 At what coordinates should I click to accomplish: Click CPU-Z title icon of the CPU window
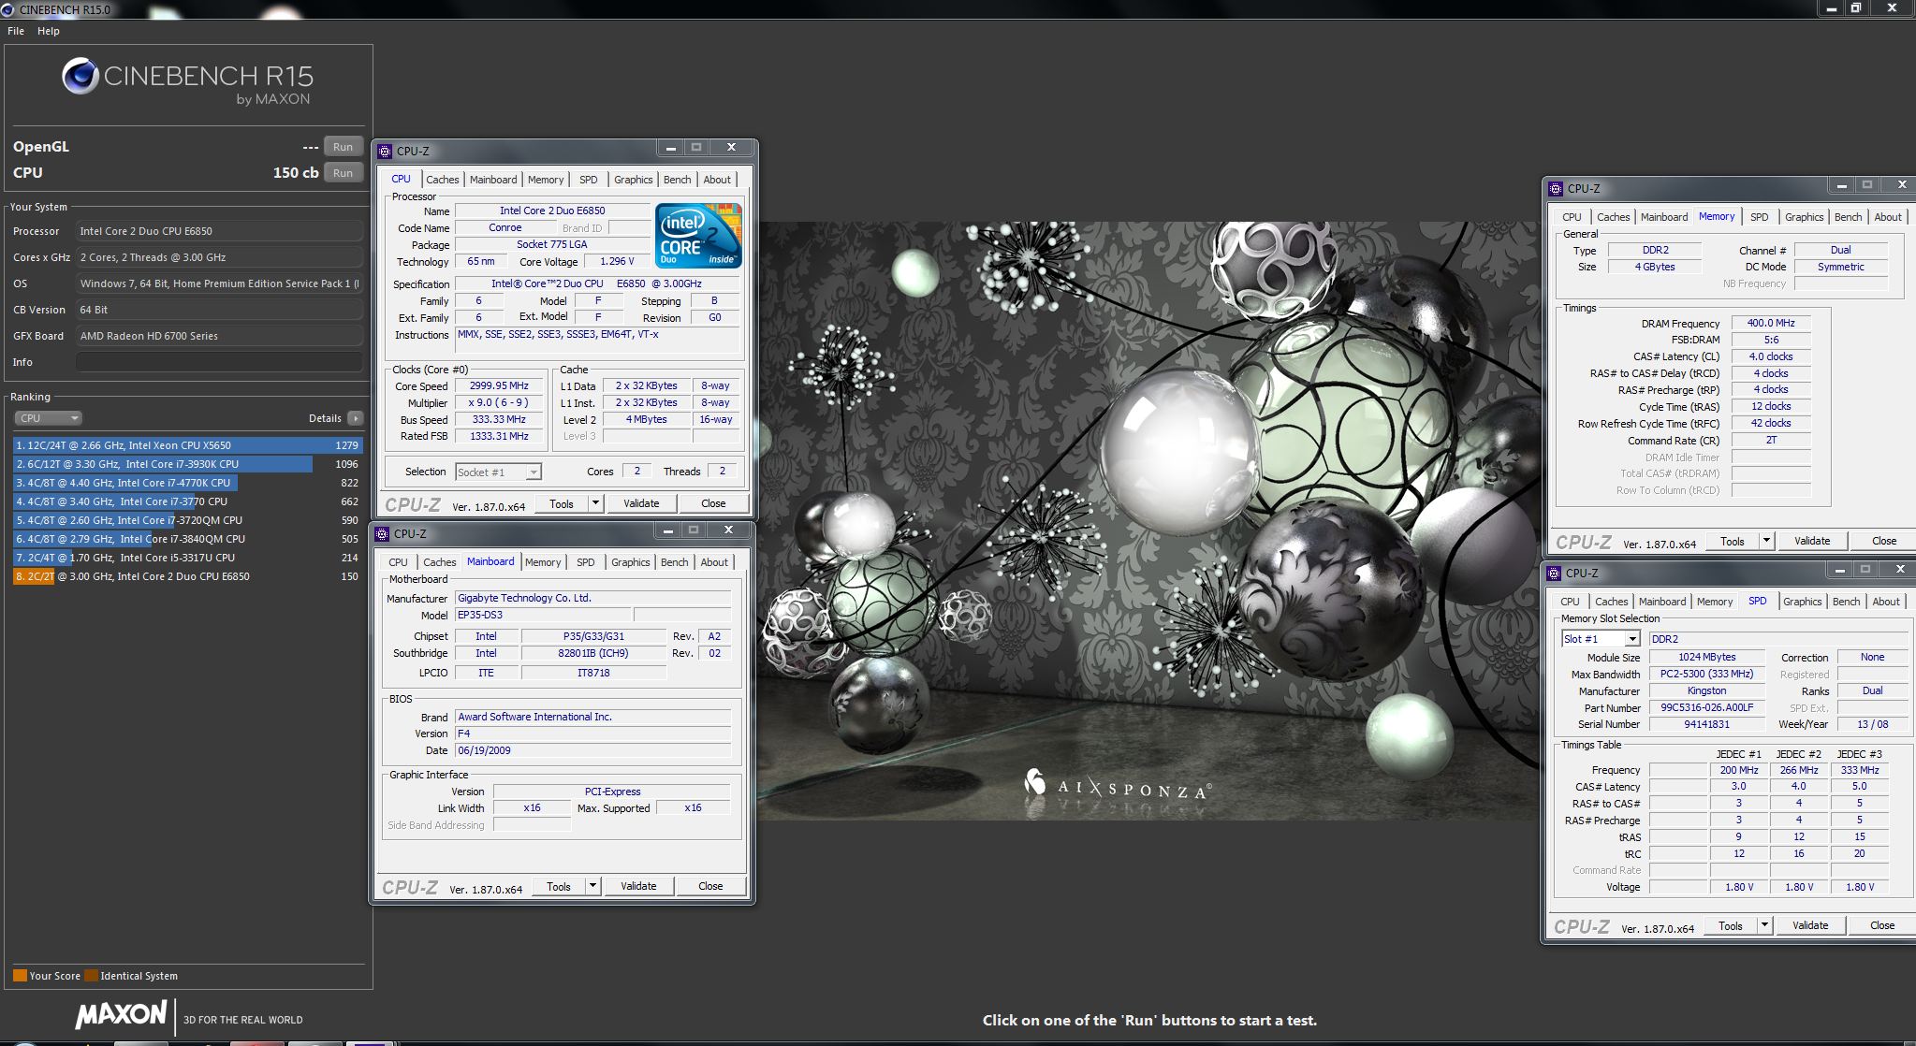click(385, 151)
